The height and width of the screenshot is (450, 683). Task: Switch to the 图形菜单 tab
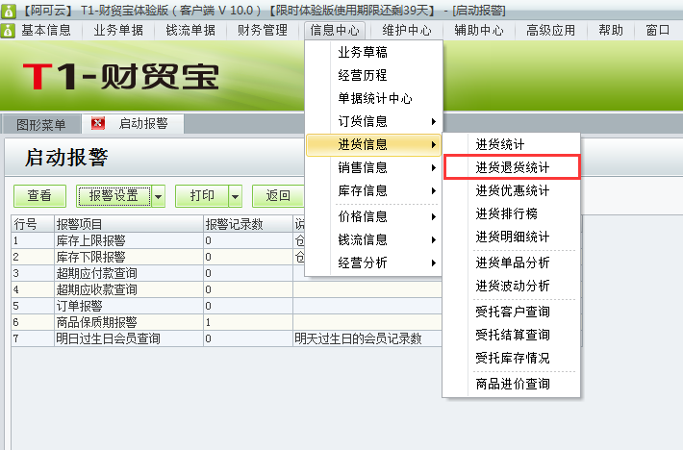41,124
